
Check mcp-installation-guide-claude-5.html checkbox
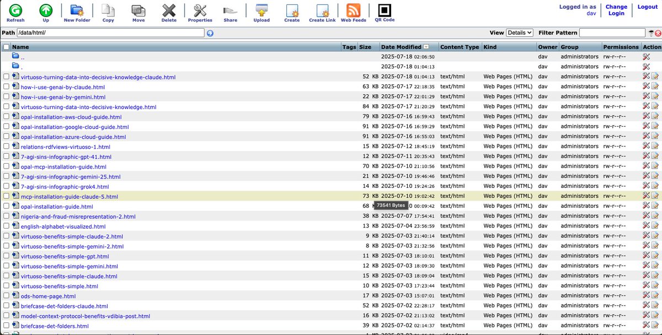click(x=6, y=196)
